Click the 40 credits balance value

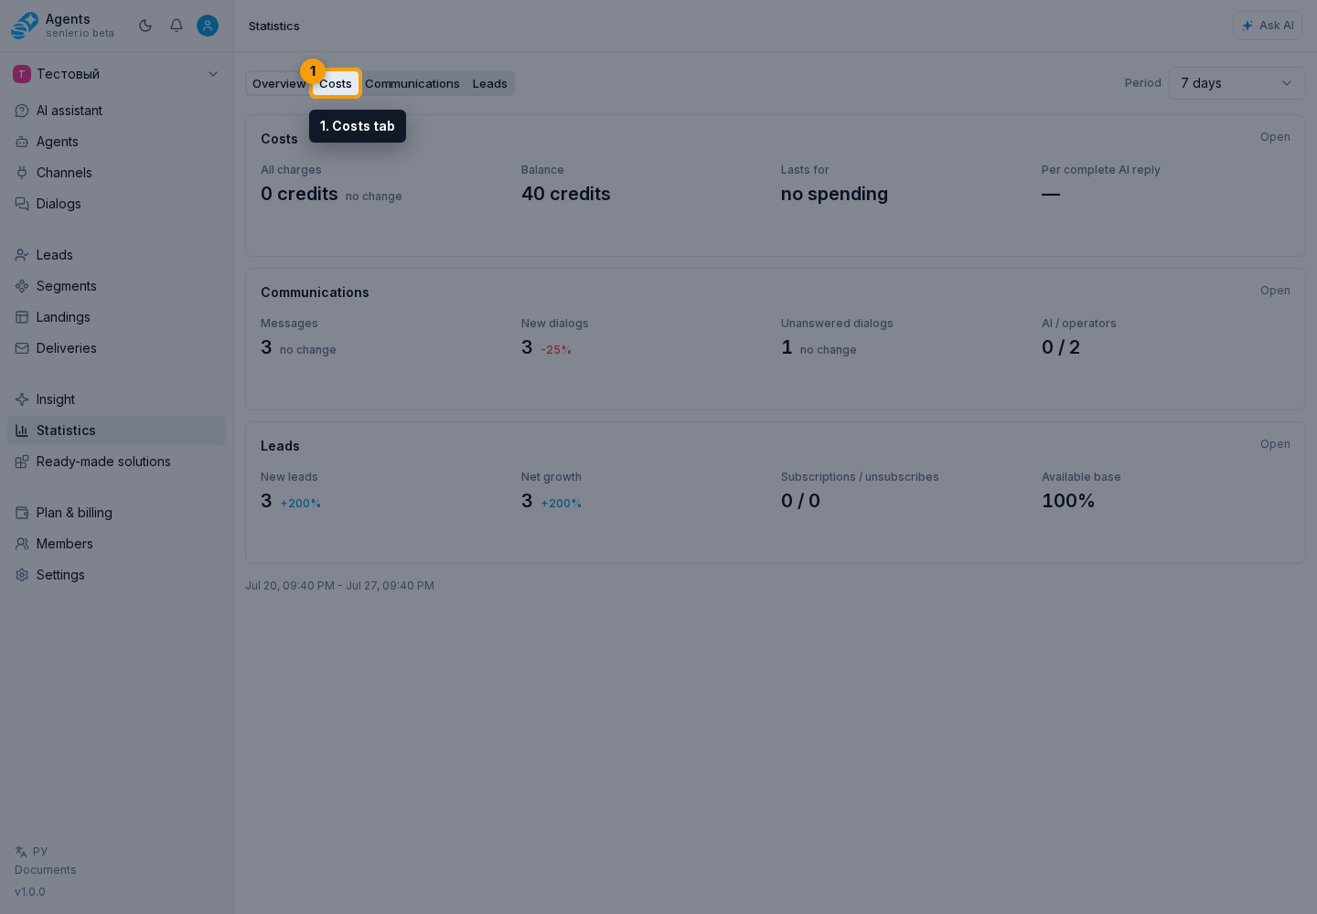[566, 194]
